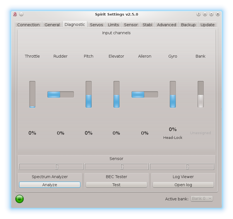Click the Spirit app logo icon in title bar
Screen dimensions: 233x219
16,14
